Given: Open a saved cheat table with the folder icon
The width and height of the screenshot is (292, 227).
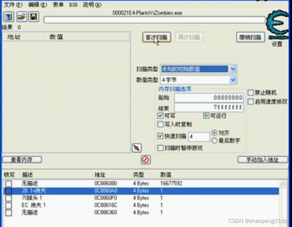Looking at the screenshot, I should [21, 16].
